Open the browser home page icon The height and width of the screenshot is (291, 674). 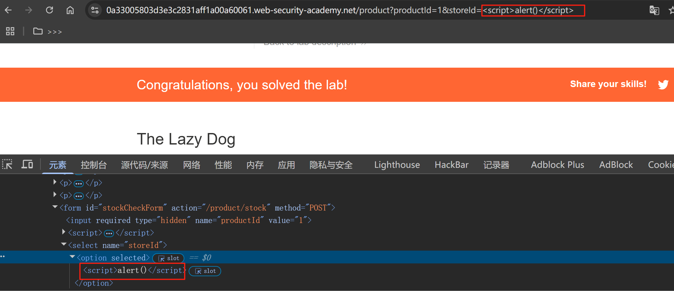[70, 10]
